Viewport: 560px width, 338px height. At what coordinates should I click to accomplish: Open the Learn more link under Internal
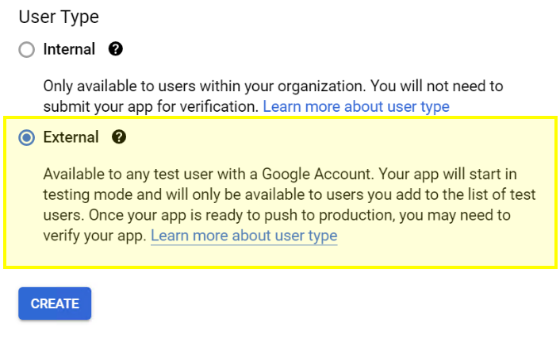(x=356, y=106)
